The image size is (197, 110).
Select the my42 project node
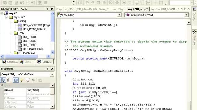[13, 13]
